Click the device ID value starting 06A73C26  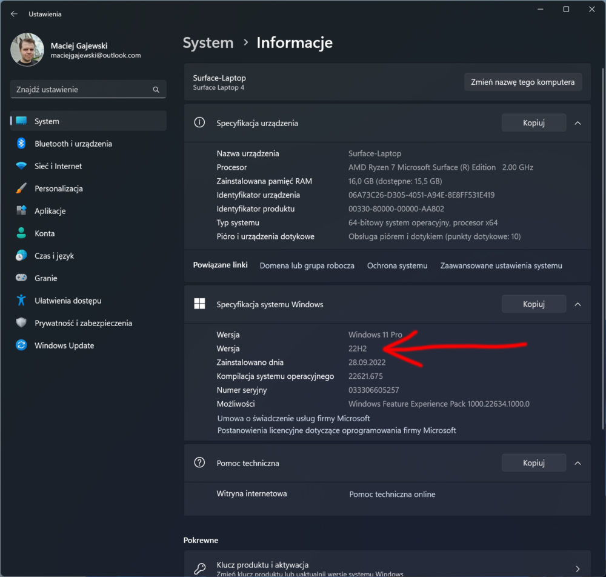421,195
